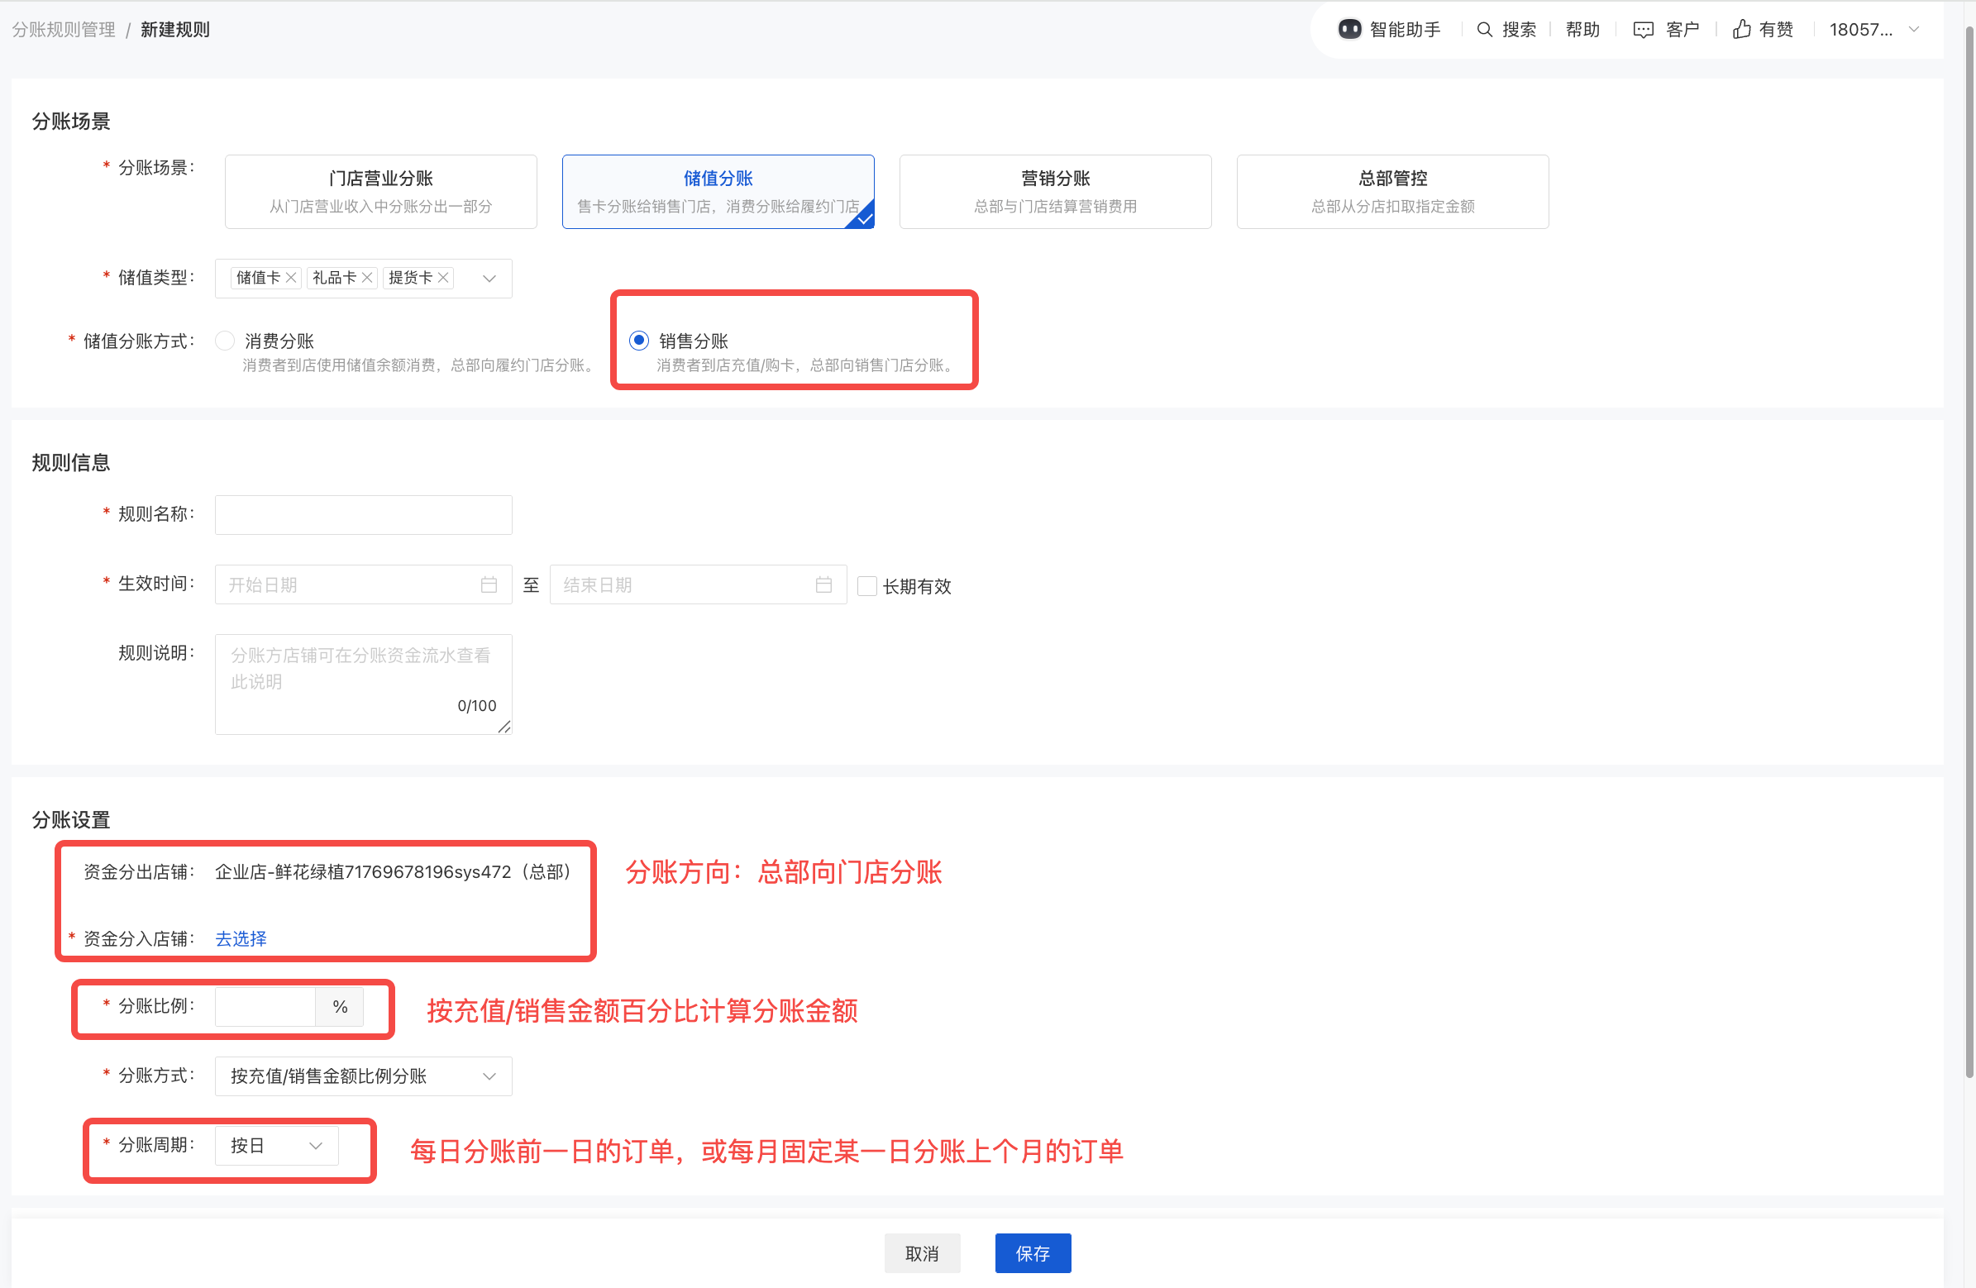Open the 分账方式 dropdown
This screenshot has width=1976, height=1288.
tap(363, 1076)
